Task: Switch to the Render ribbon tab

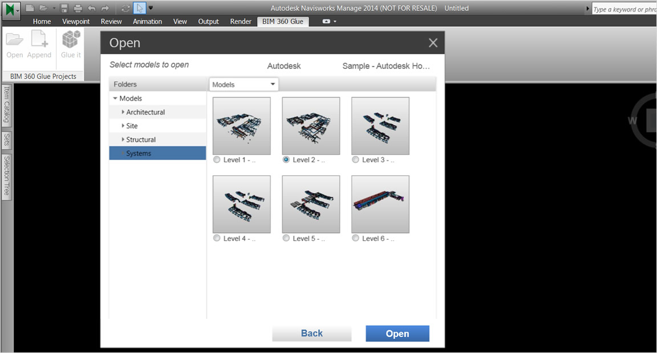Action: (x=241, y=21)
